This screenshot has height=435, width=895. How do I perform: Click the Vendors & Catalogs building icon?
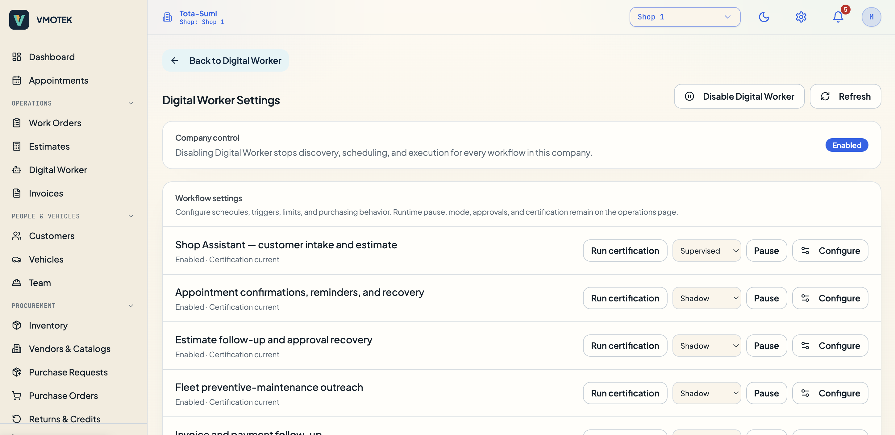point(17,349)
